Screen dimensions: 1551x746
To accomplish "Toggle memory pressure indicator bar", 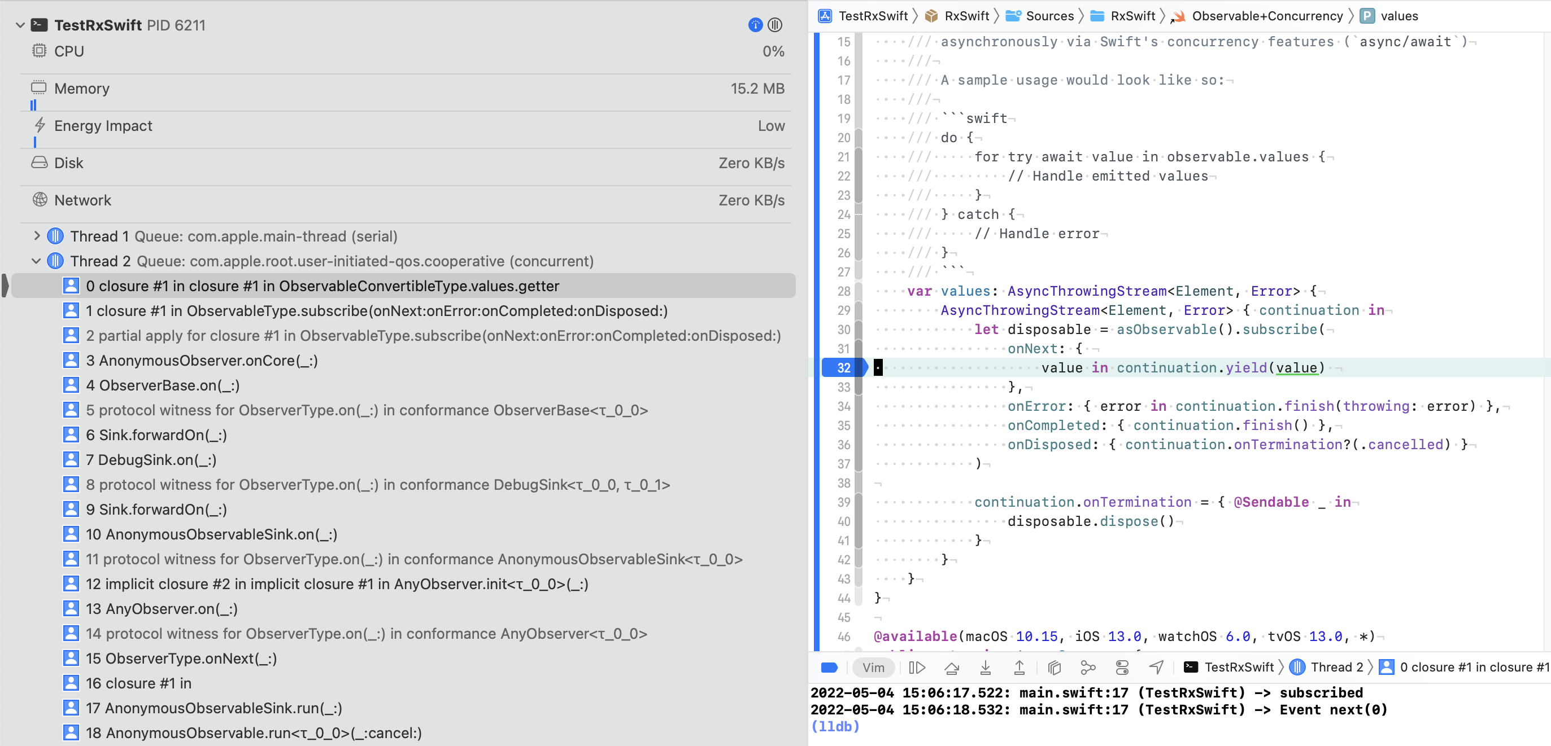I will point(33,107).
